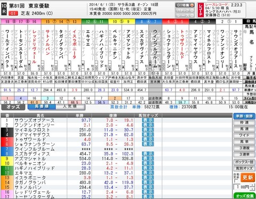The width and height of the screenshot is (256, 199).
Task: Click the 馬別オッズ side button
Action: (x=244, y=168)
